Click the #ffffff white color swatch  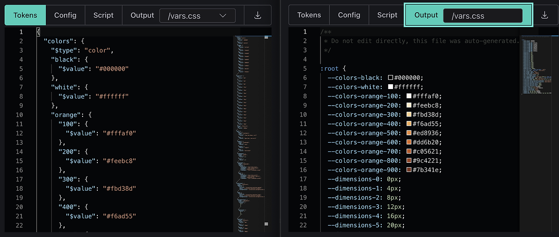390,87
